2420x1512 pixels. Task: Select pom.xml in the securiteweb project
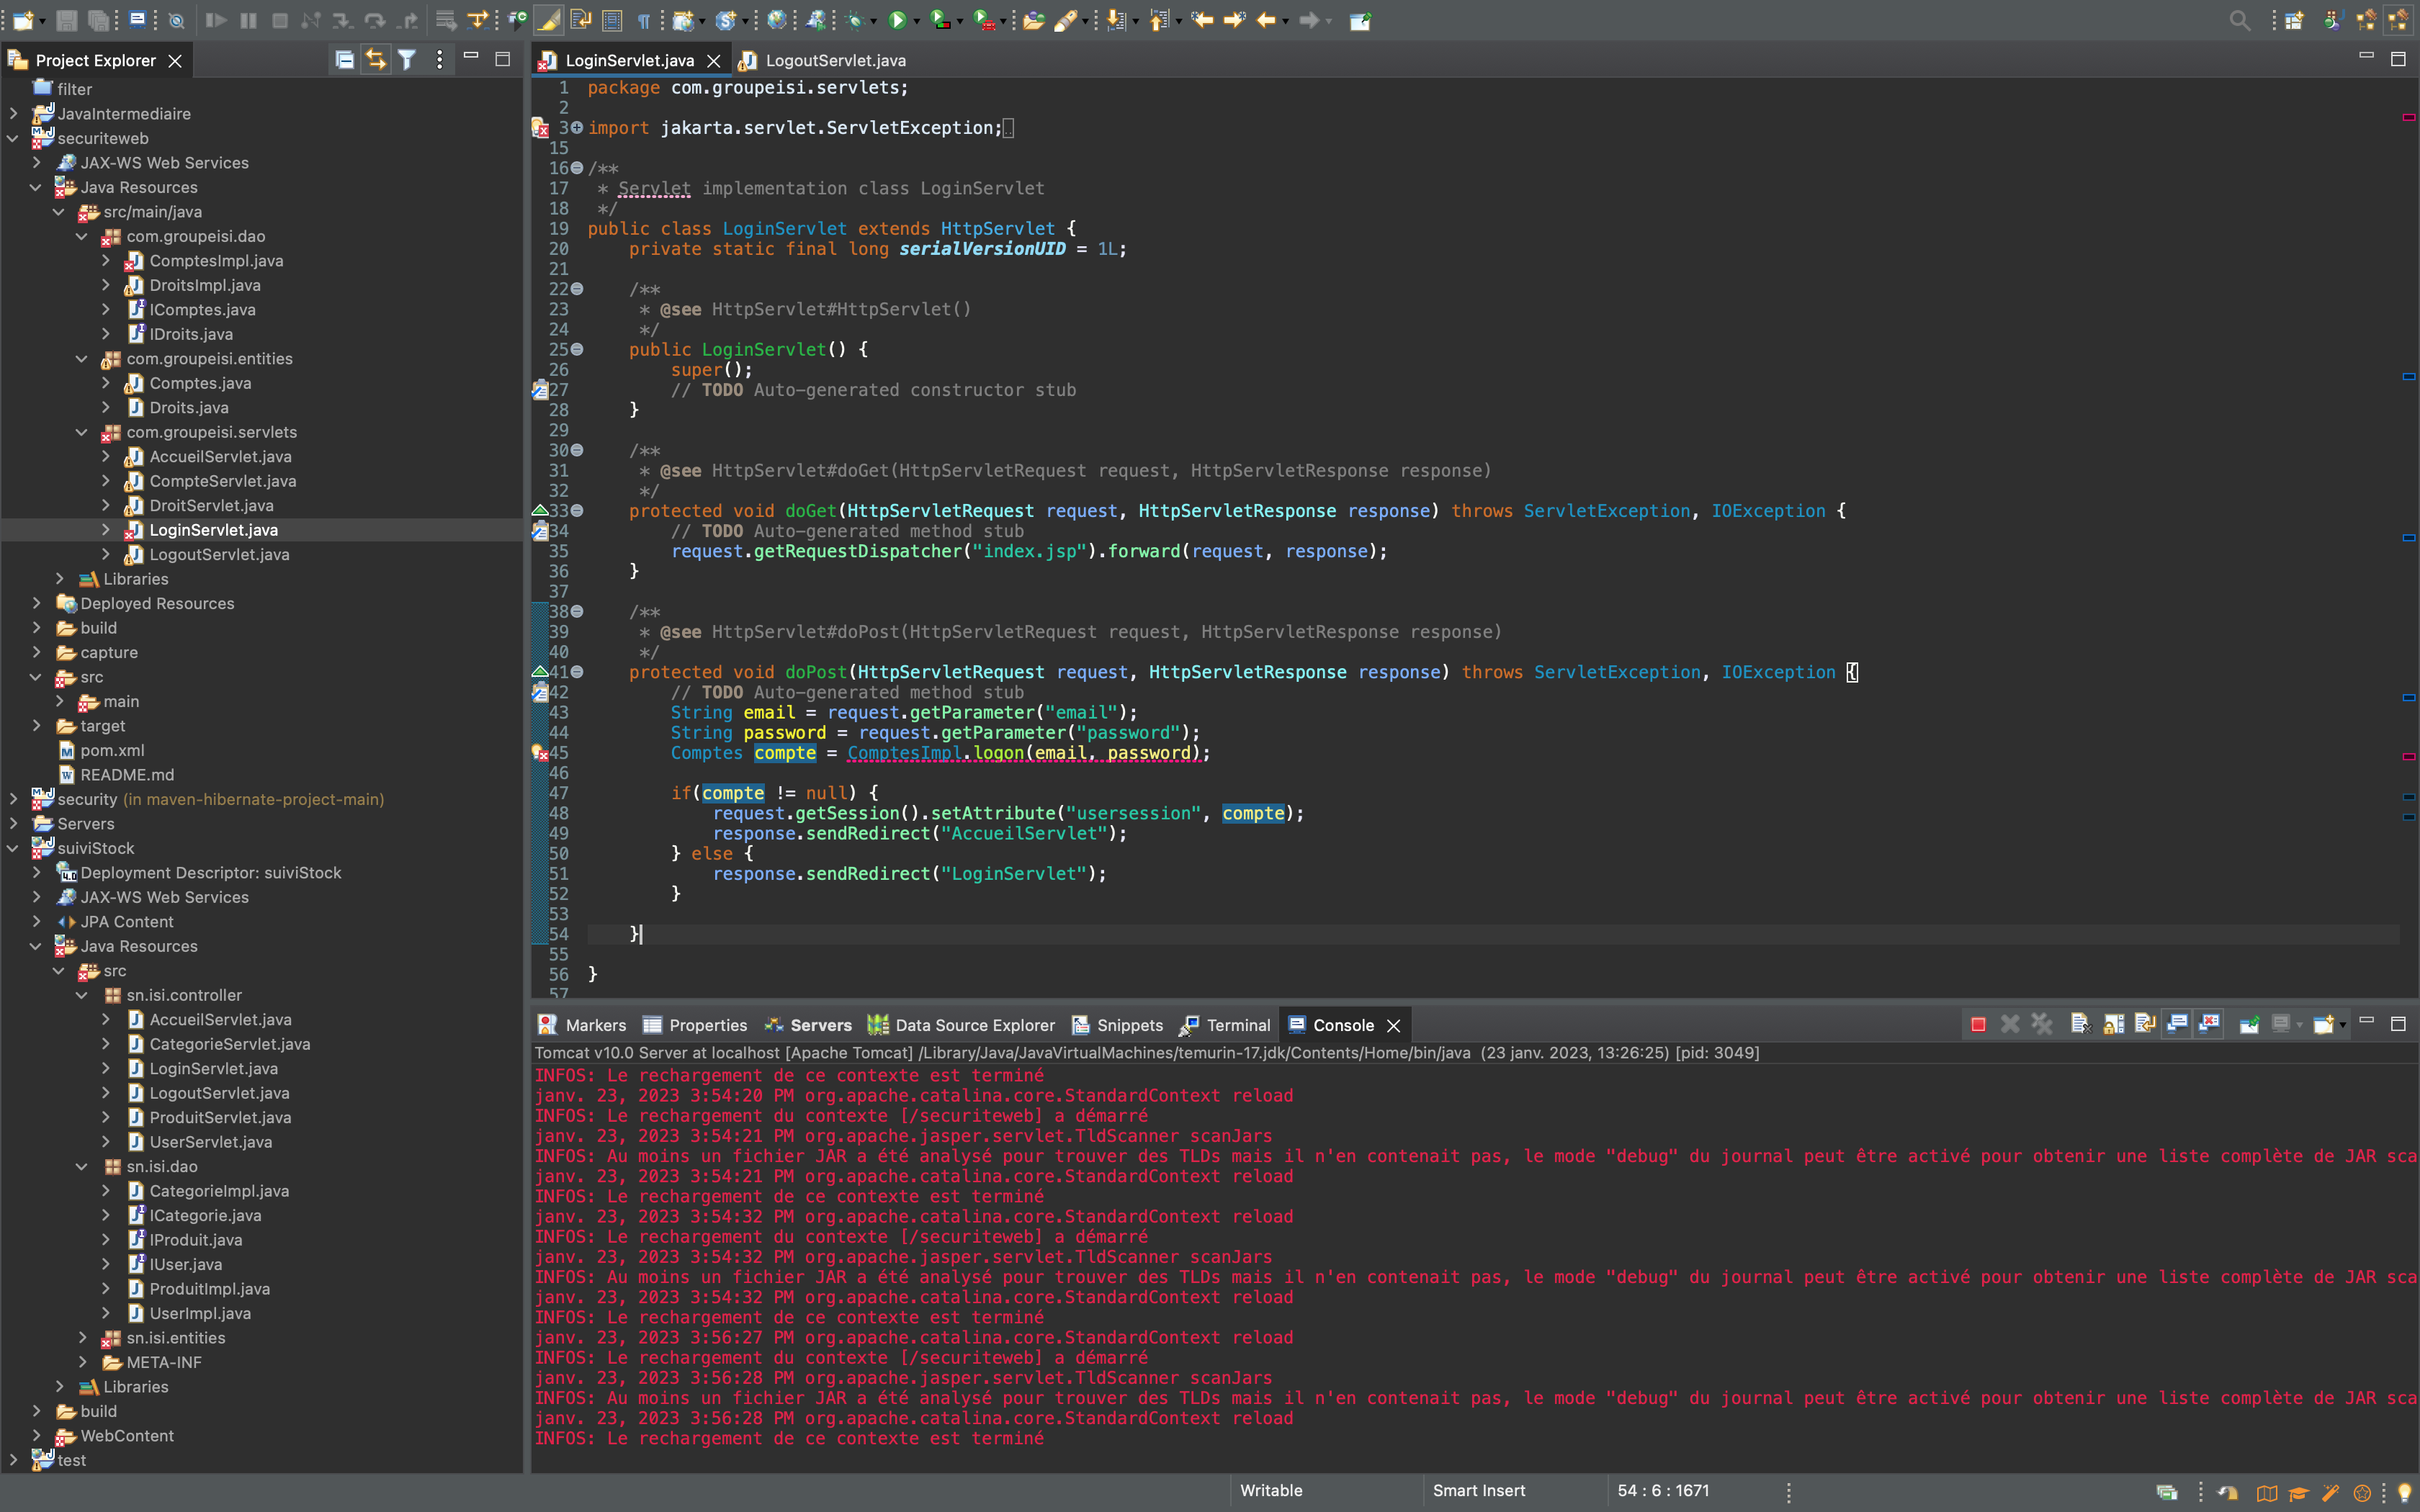(112, 750)
